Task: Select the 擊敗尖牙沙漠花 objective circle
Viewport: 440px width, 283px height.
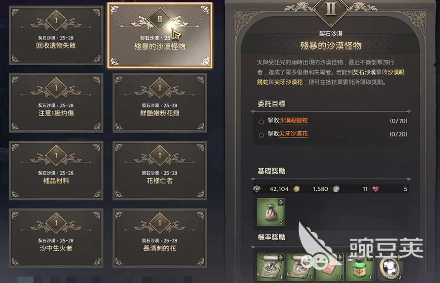Action: (x=261, y=135)
